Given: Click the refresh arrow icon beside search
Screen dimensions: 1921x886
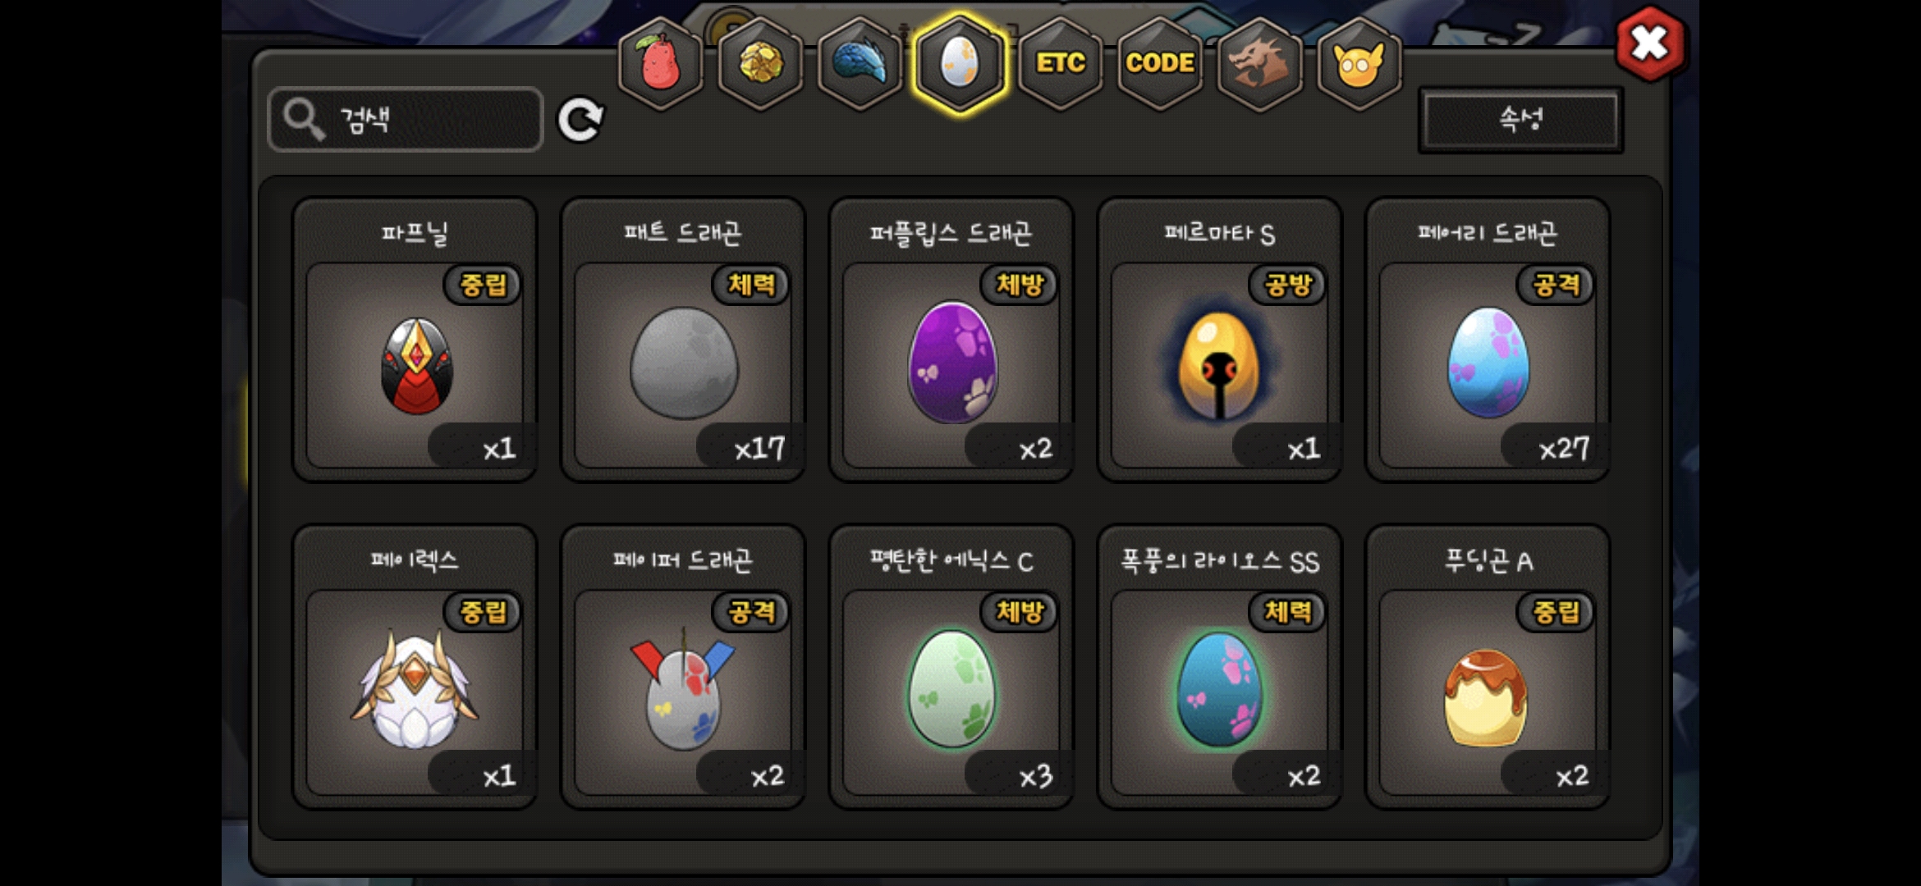Looking at the screenshot, I should pos(580,121).
